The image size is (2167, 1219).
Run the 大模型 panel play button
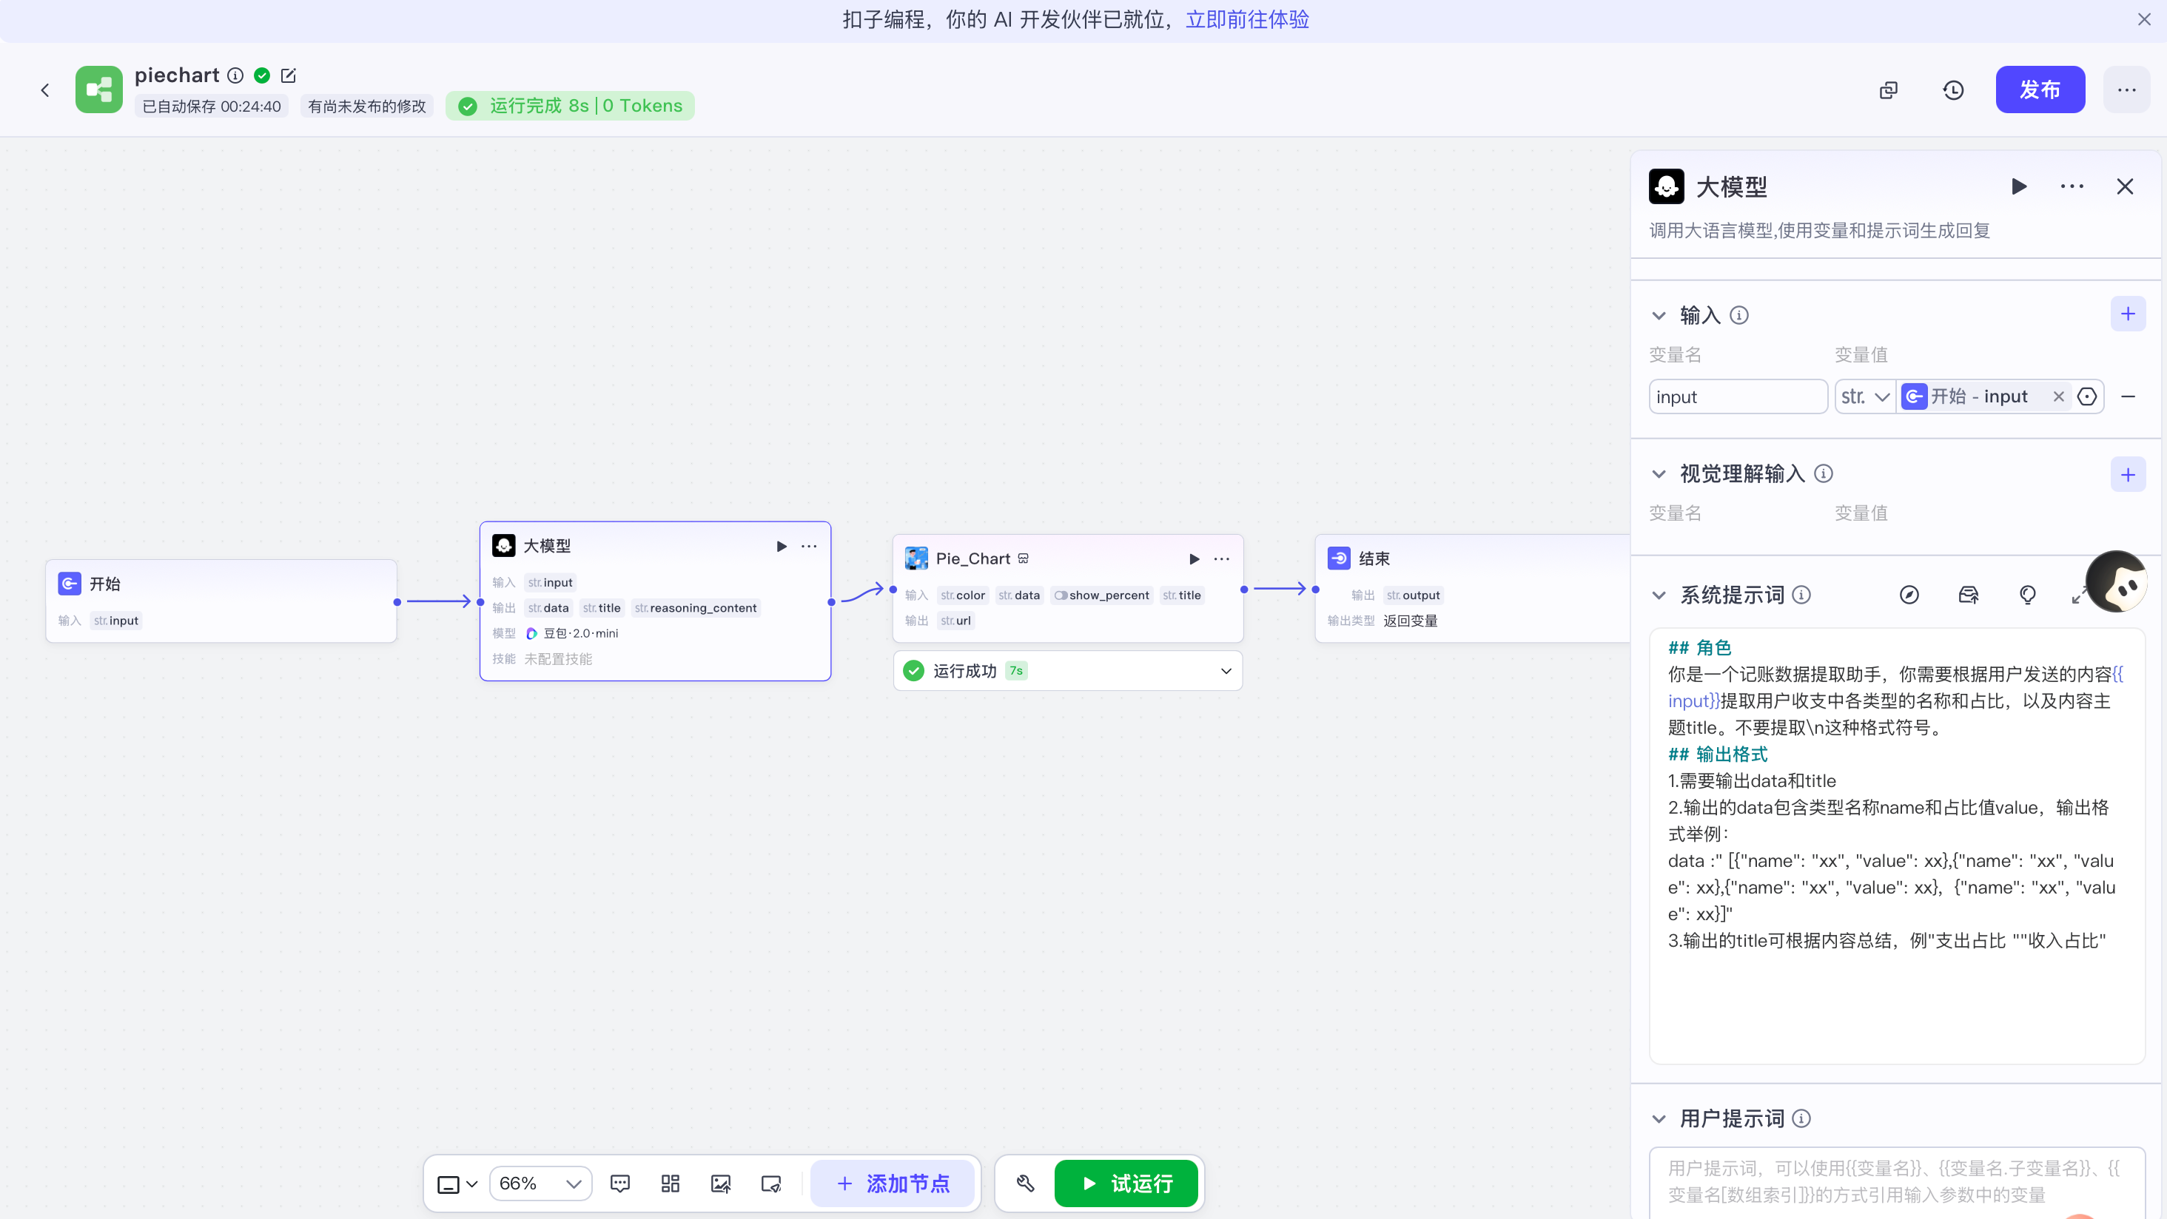tap(2019, 186)
